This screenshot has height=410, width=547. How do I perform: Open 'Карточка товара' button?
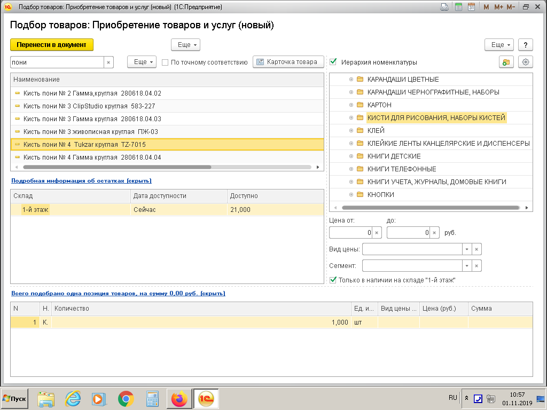pyautogui.click(x=288, y=62)
